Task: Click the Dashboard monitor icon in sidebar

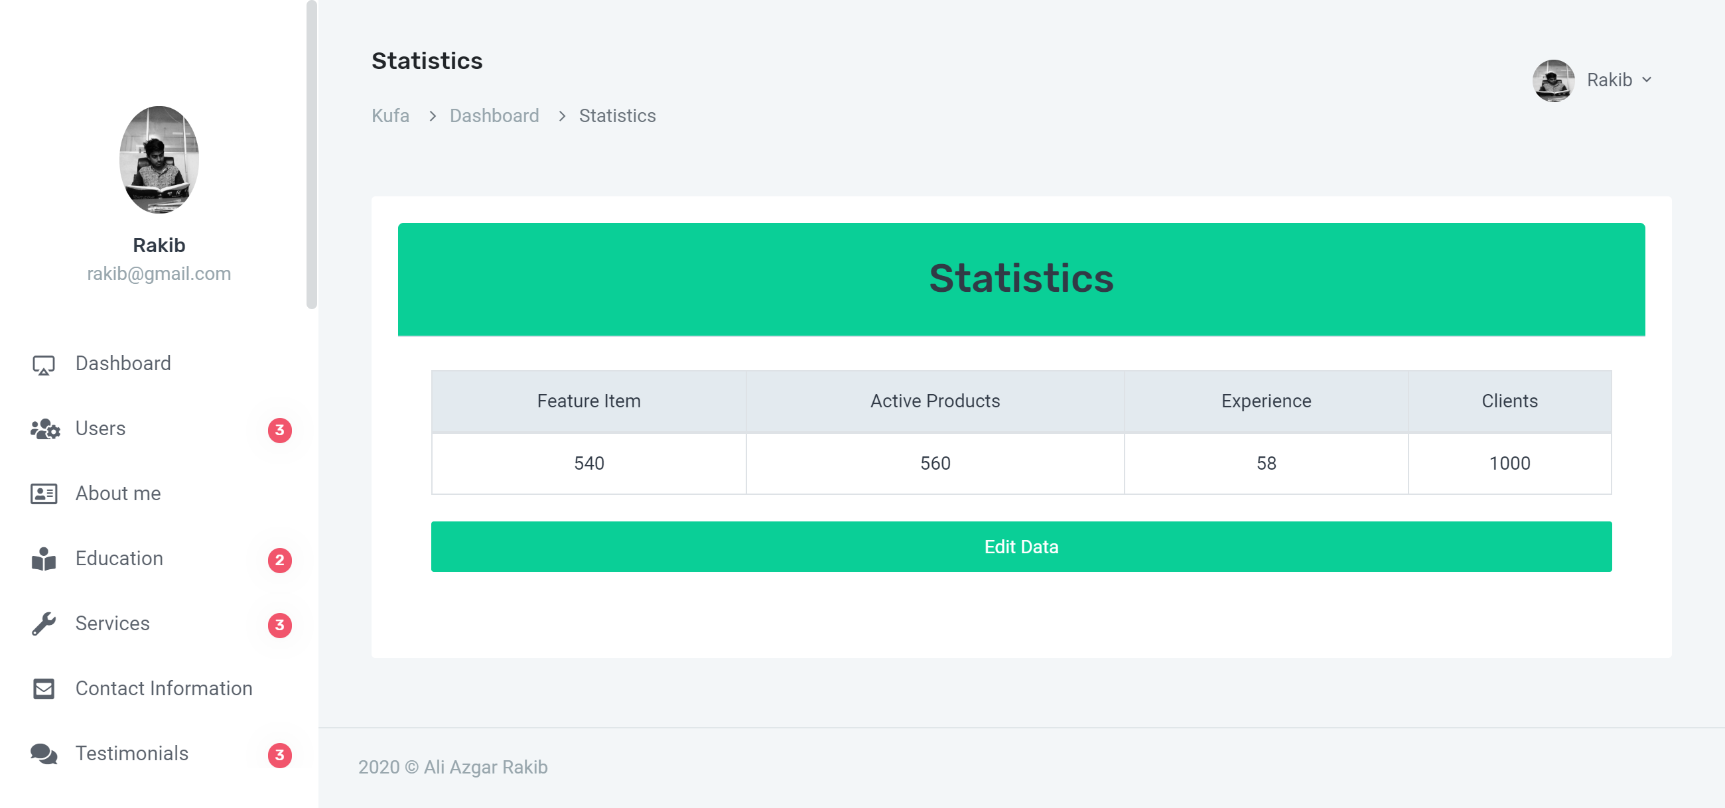Action: coord(44,365)
